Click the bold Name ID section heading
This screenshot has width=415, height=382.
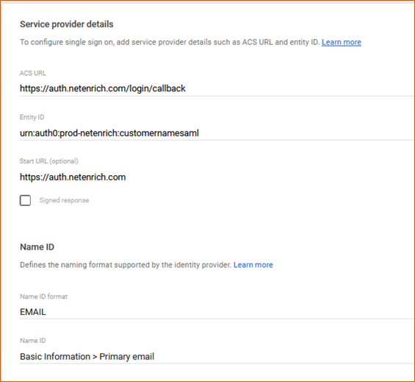click(x=37, y=247)
